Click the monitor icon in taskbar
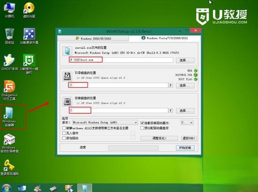This screenshot has width=258, height=192. (x=22, y=188)
